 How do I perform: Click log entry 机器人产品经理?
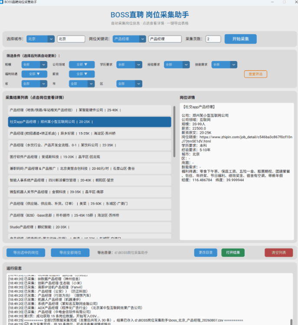[x=44, y=299]
